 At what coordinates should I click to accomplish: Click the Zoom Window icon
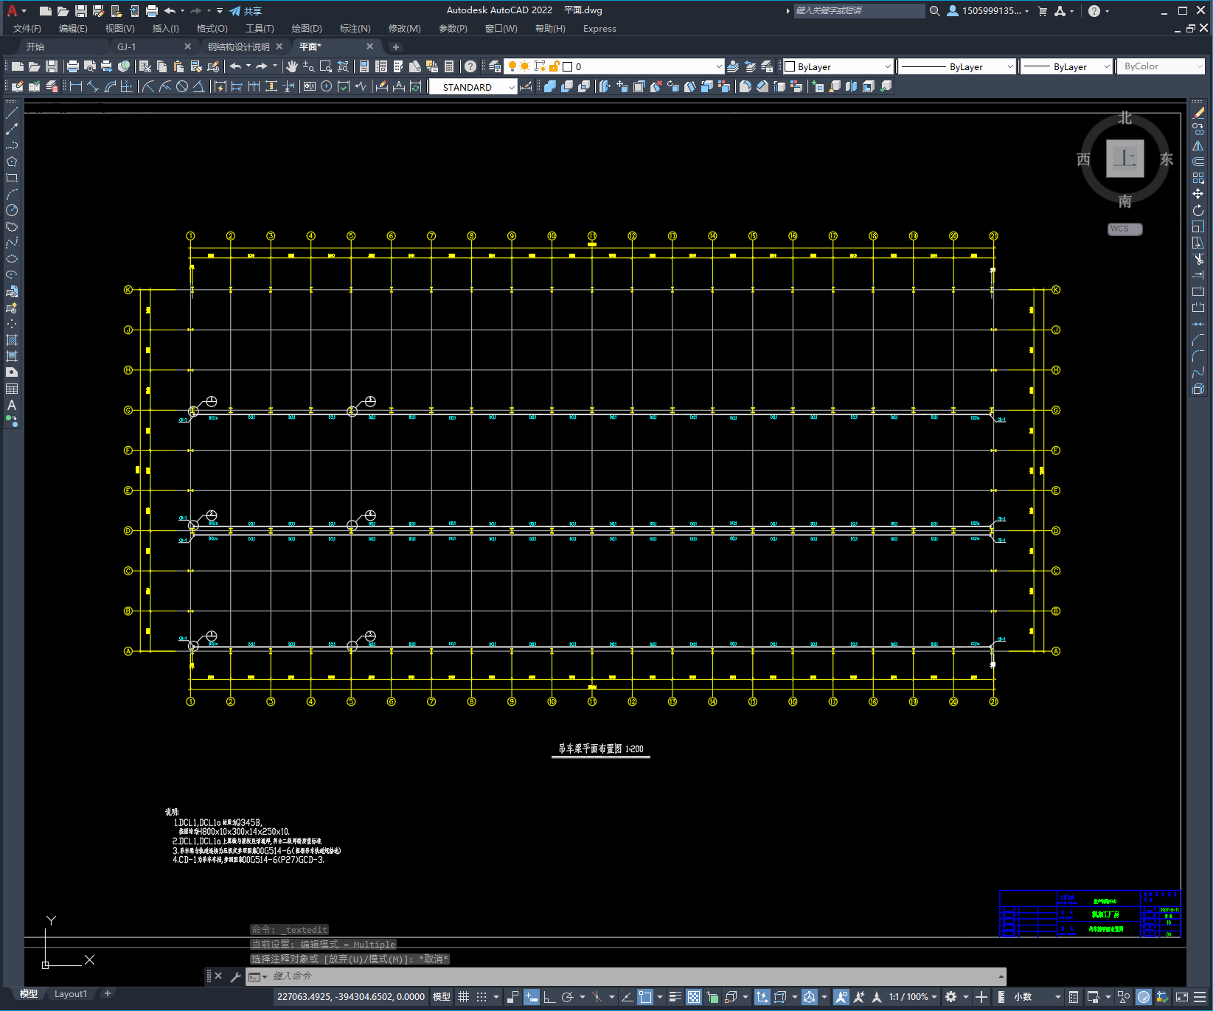click(x=326, y=66)
